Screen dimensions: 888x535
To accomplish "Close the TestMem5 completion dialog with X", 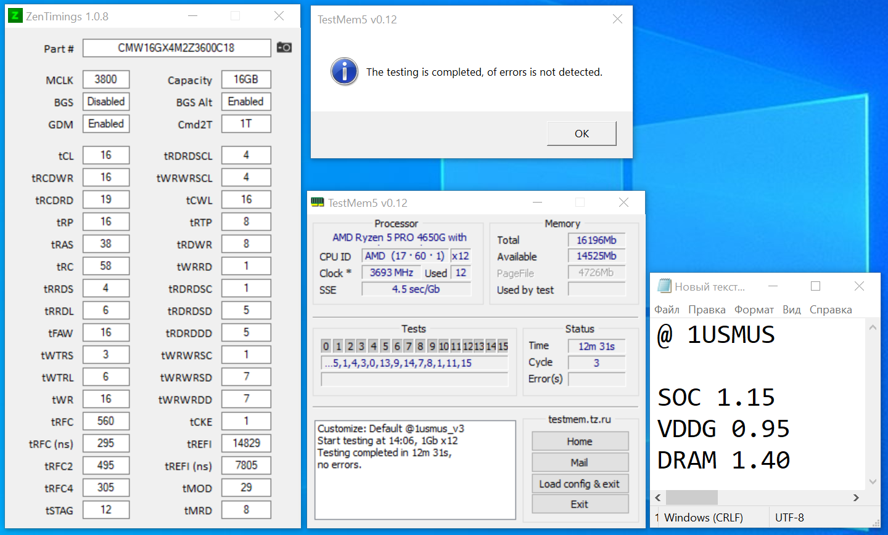I will coord(617,19).
